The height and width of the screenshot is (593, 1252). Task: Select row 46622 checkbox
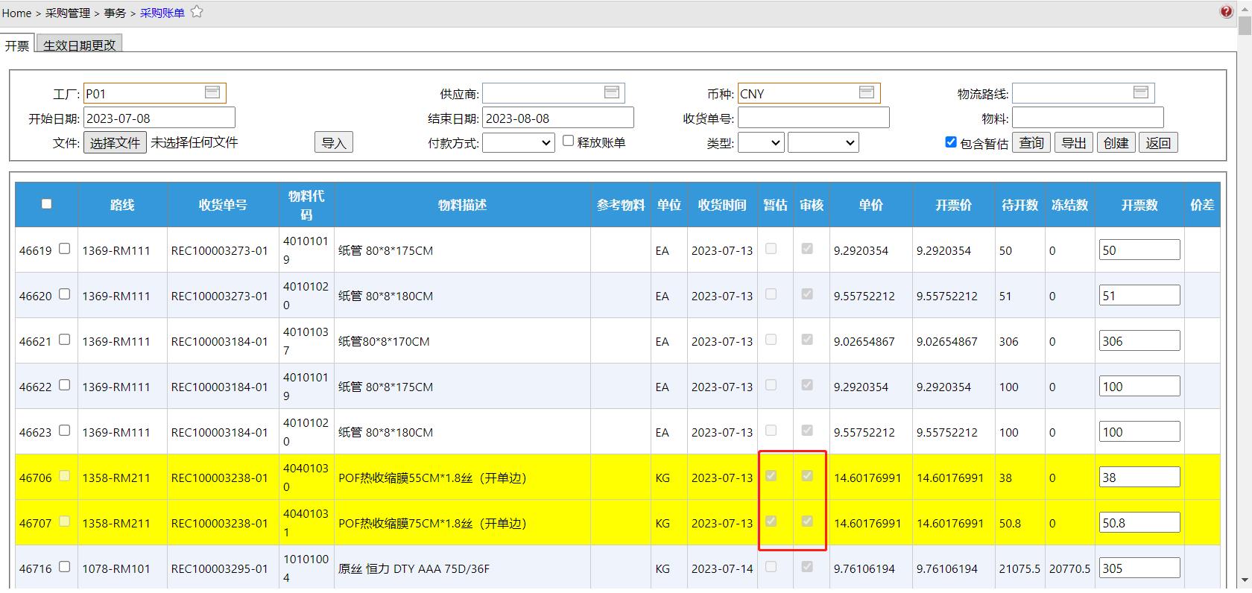pyautogui.click(x=64, y=385)
